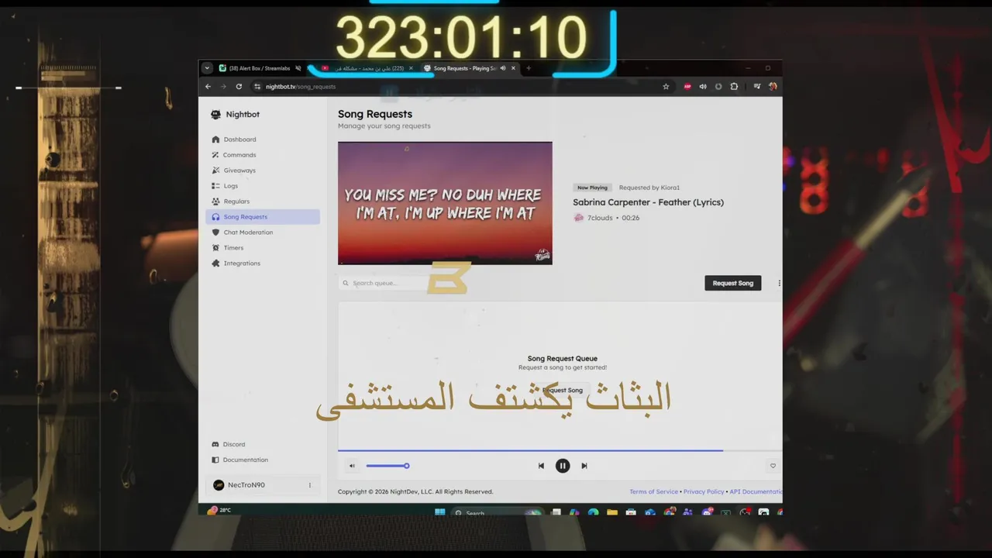Mute the player volume speaker icon
992x558 pixels.
(352, 466)
